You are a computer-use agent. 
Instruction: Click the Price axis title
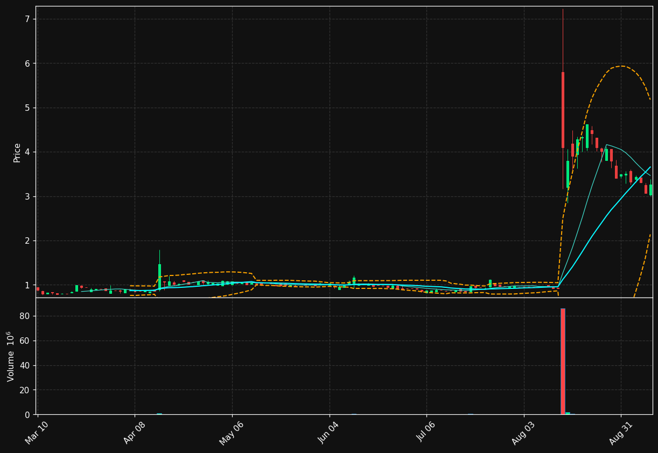click(x=17, y=152)
